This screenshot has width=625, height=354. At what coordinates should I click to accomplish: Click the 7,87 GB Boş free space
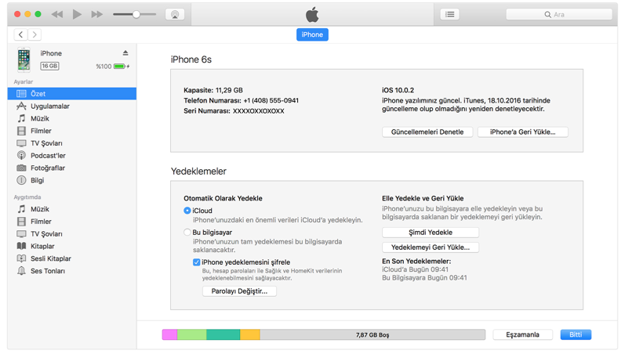(372, 334)
